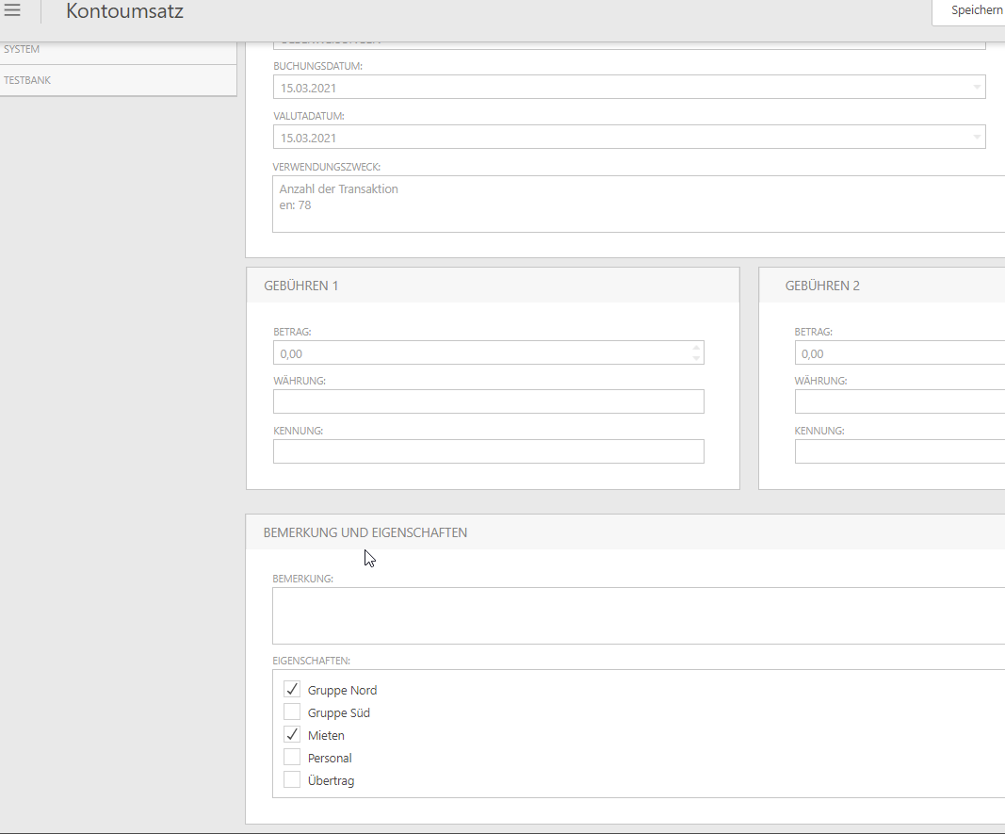Open the Buchungsdatum date dropdown
This screenshot has height=834, width=1005.
pyautogui.click(x=976, y=88)
